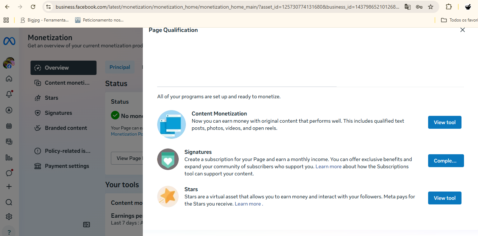Bookmark this page with star icon
The image size is (478, 236).
coord(431,7)
